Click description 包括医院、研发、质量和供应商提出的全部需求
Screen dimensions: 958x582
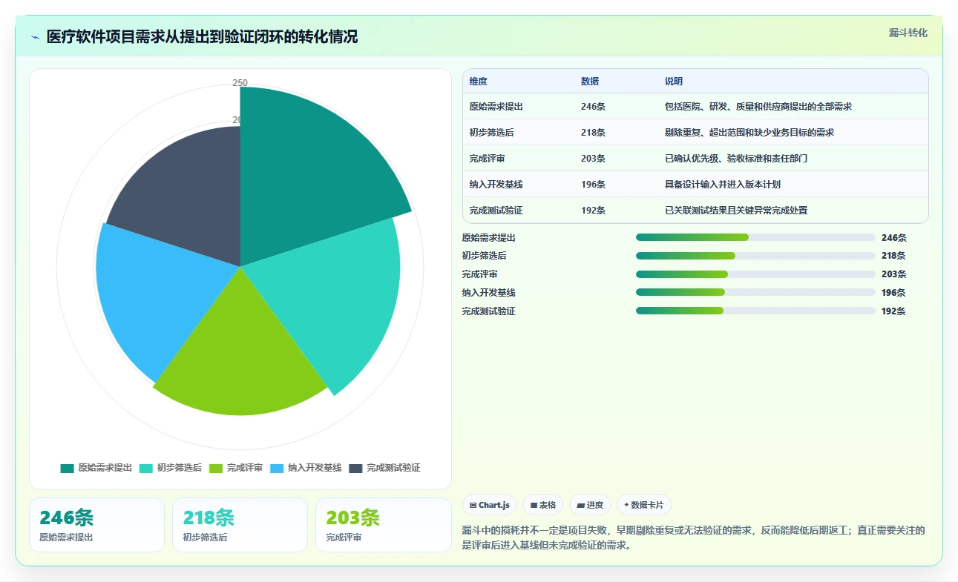(x=758, y=107)
